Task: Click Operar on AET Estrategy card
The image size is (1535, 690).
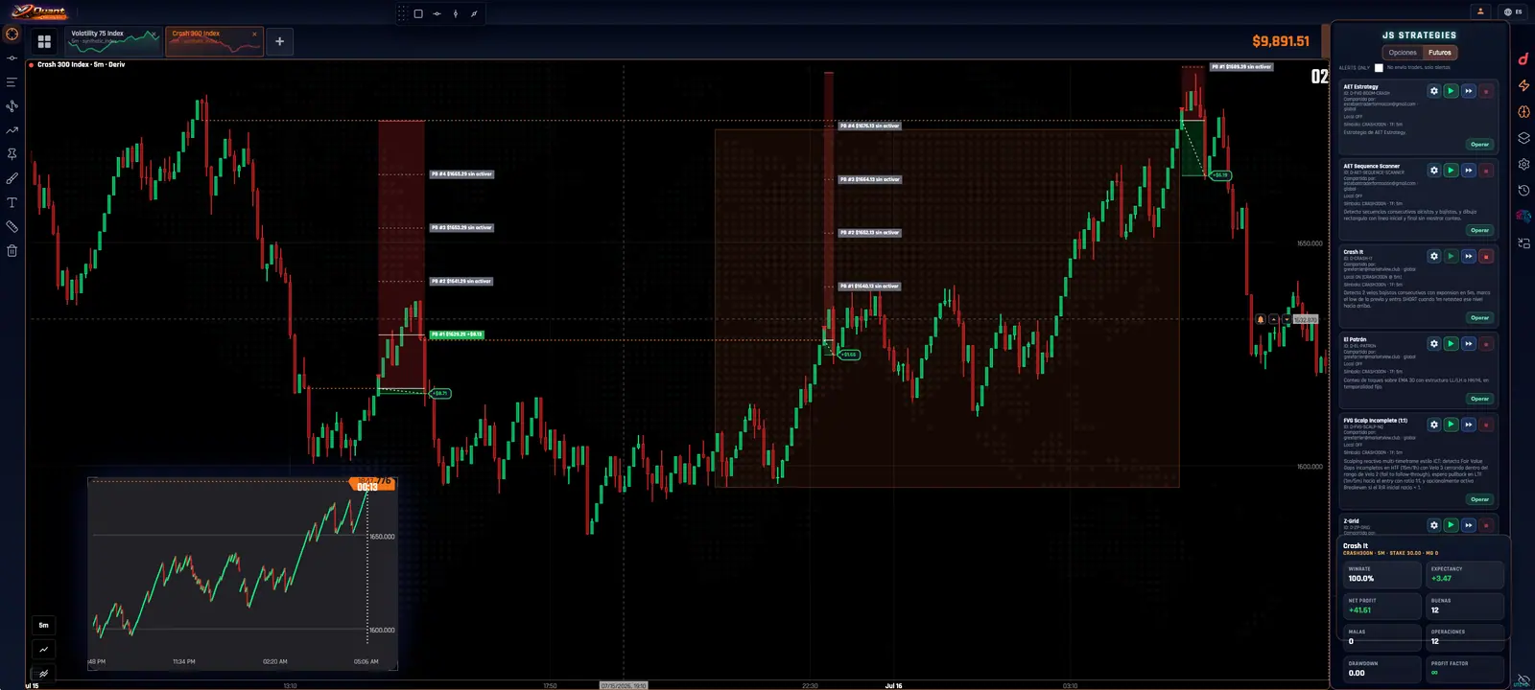Action: [x=1479, y=145]
